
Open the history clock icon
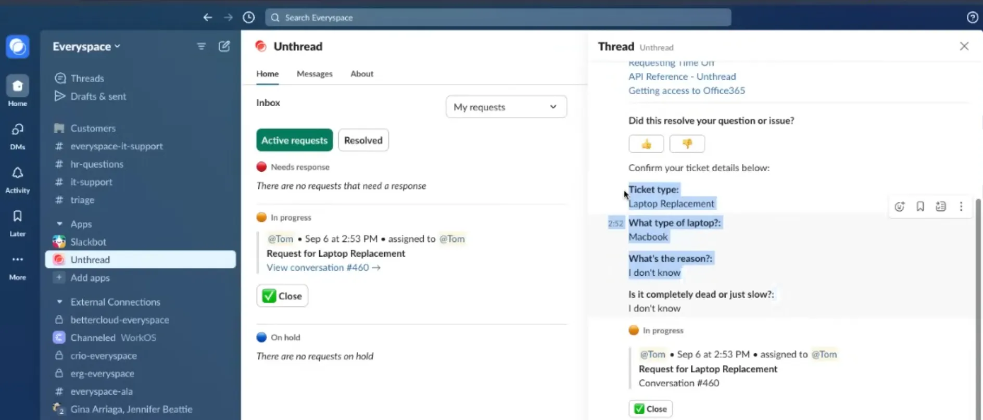[249, 17]
